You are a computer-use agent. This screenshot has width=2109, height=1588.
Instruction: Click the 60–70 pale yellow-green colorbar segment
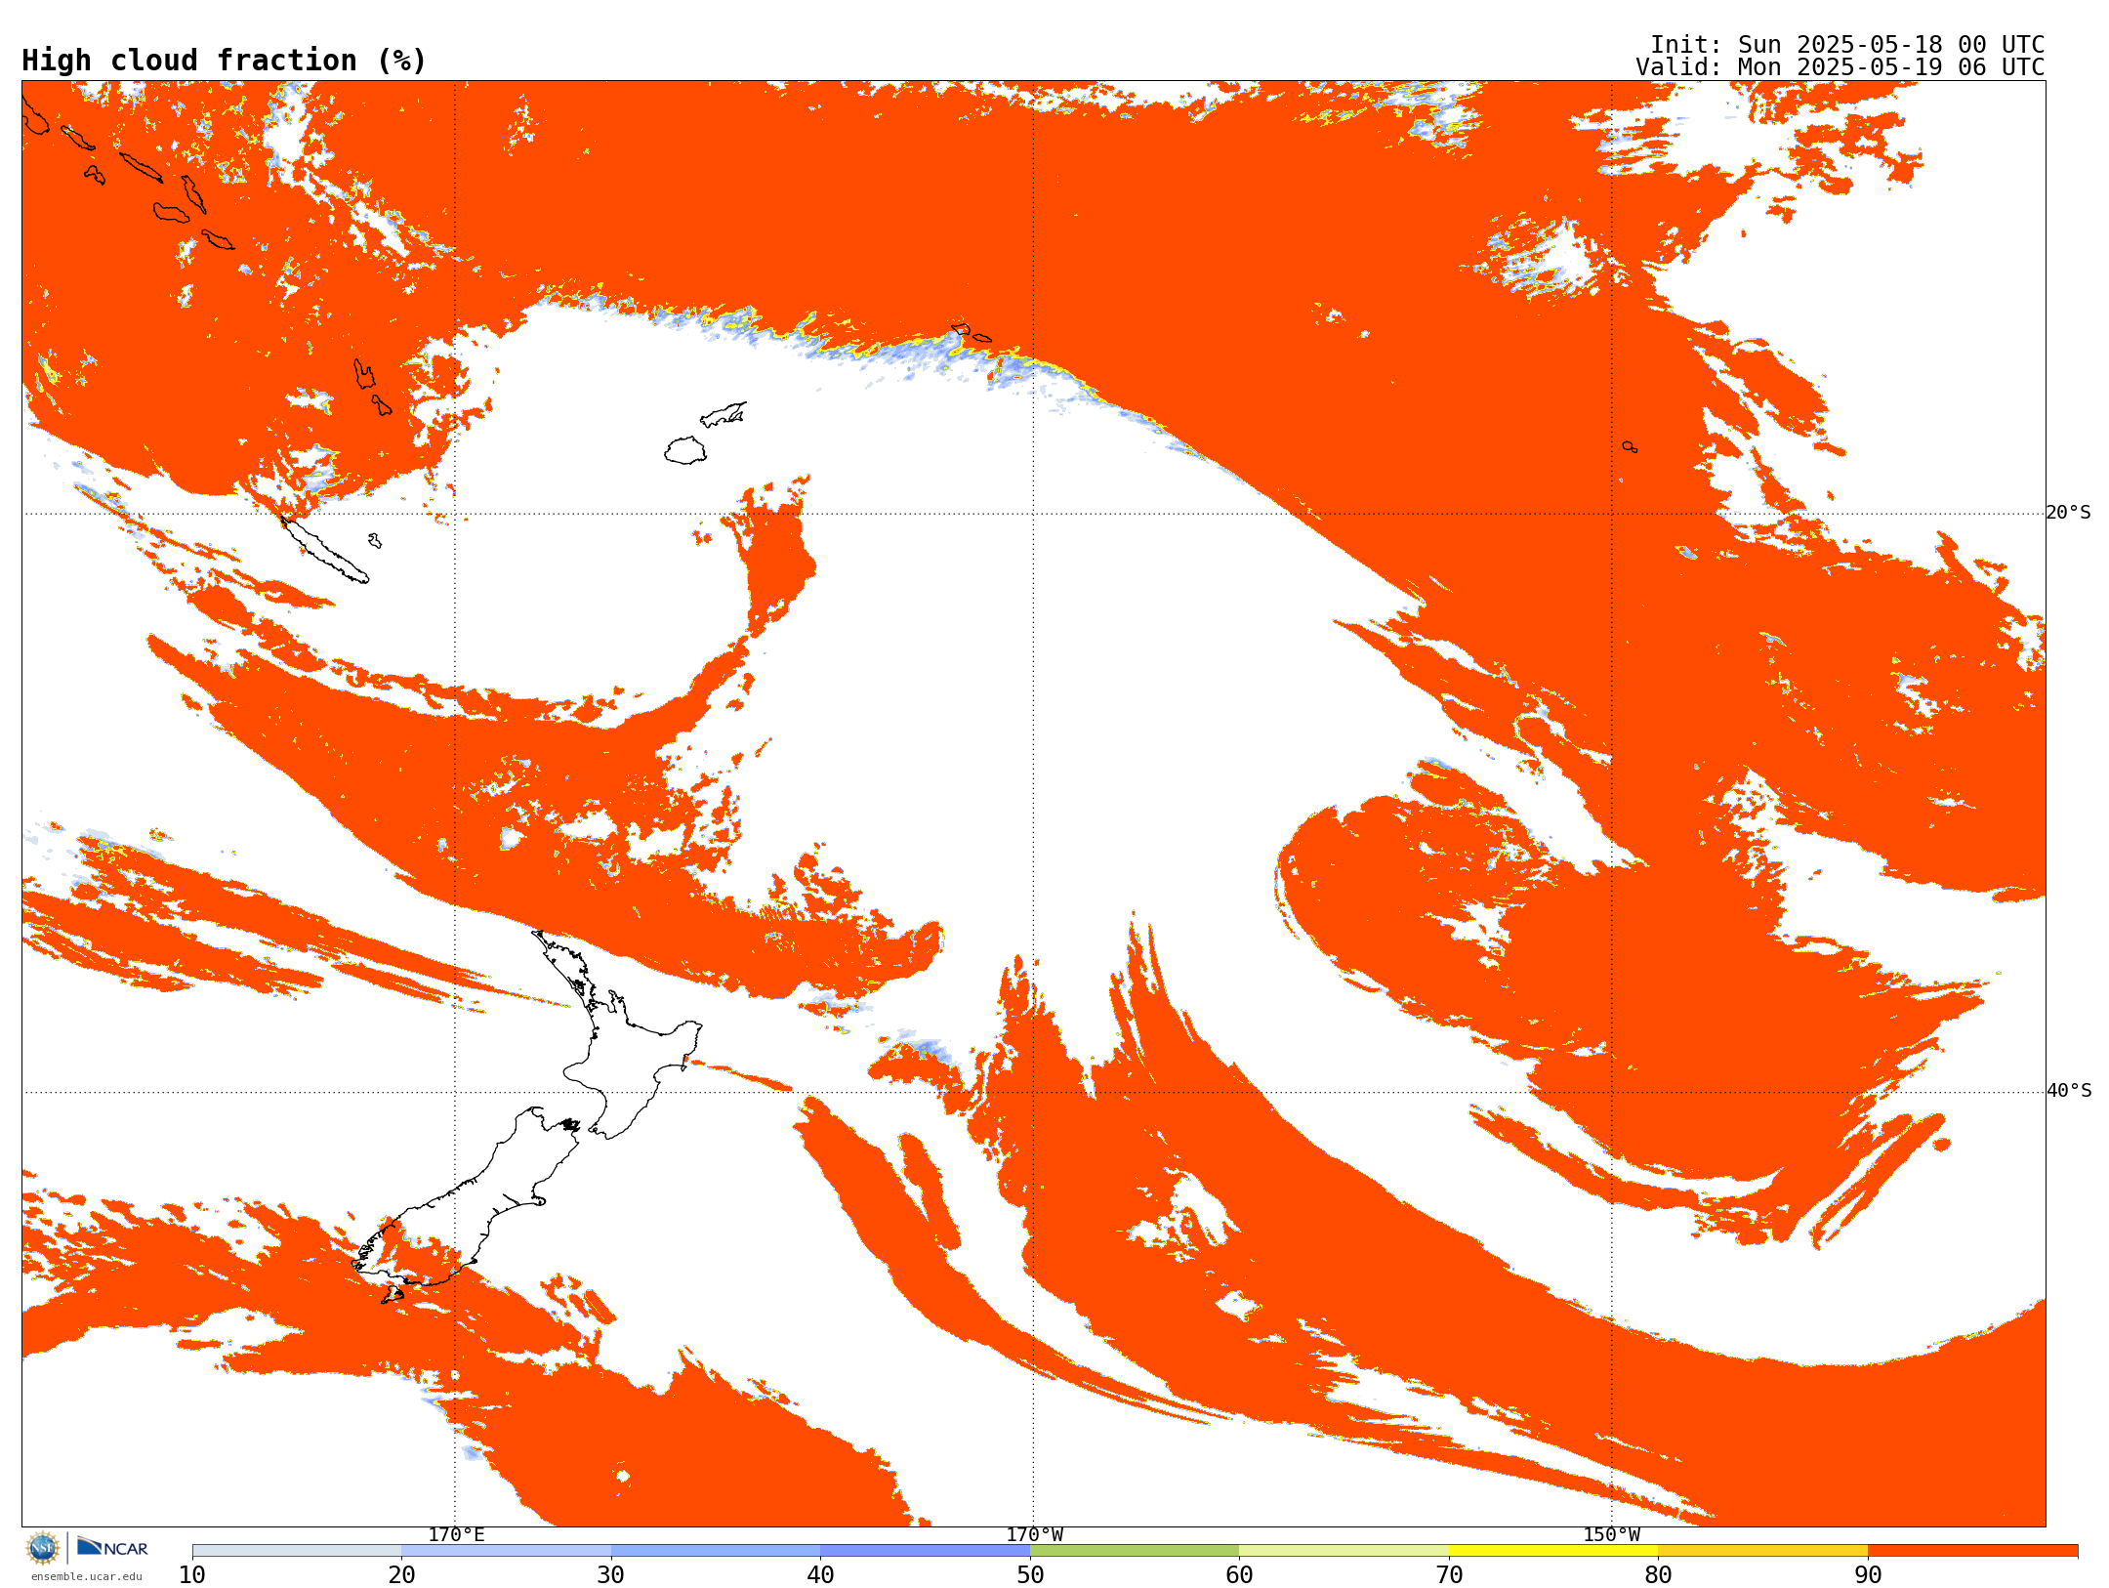1344,1550
